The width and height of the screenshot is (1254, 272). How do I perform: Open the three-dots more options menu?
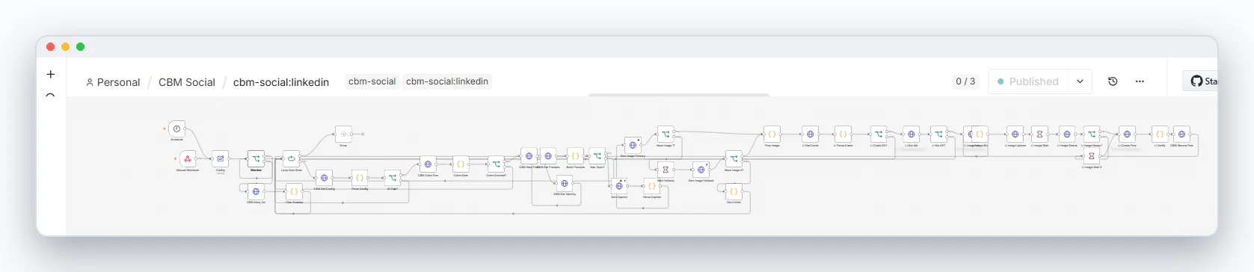[x=1140, y=81]
